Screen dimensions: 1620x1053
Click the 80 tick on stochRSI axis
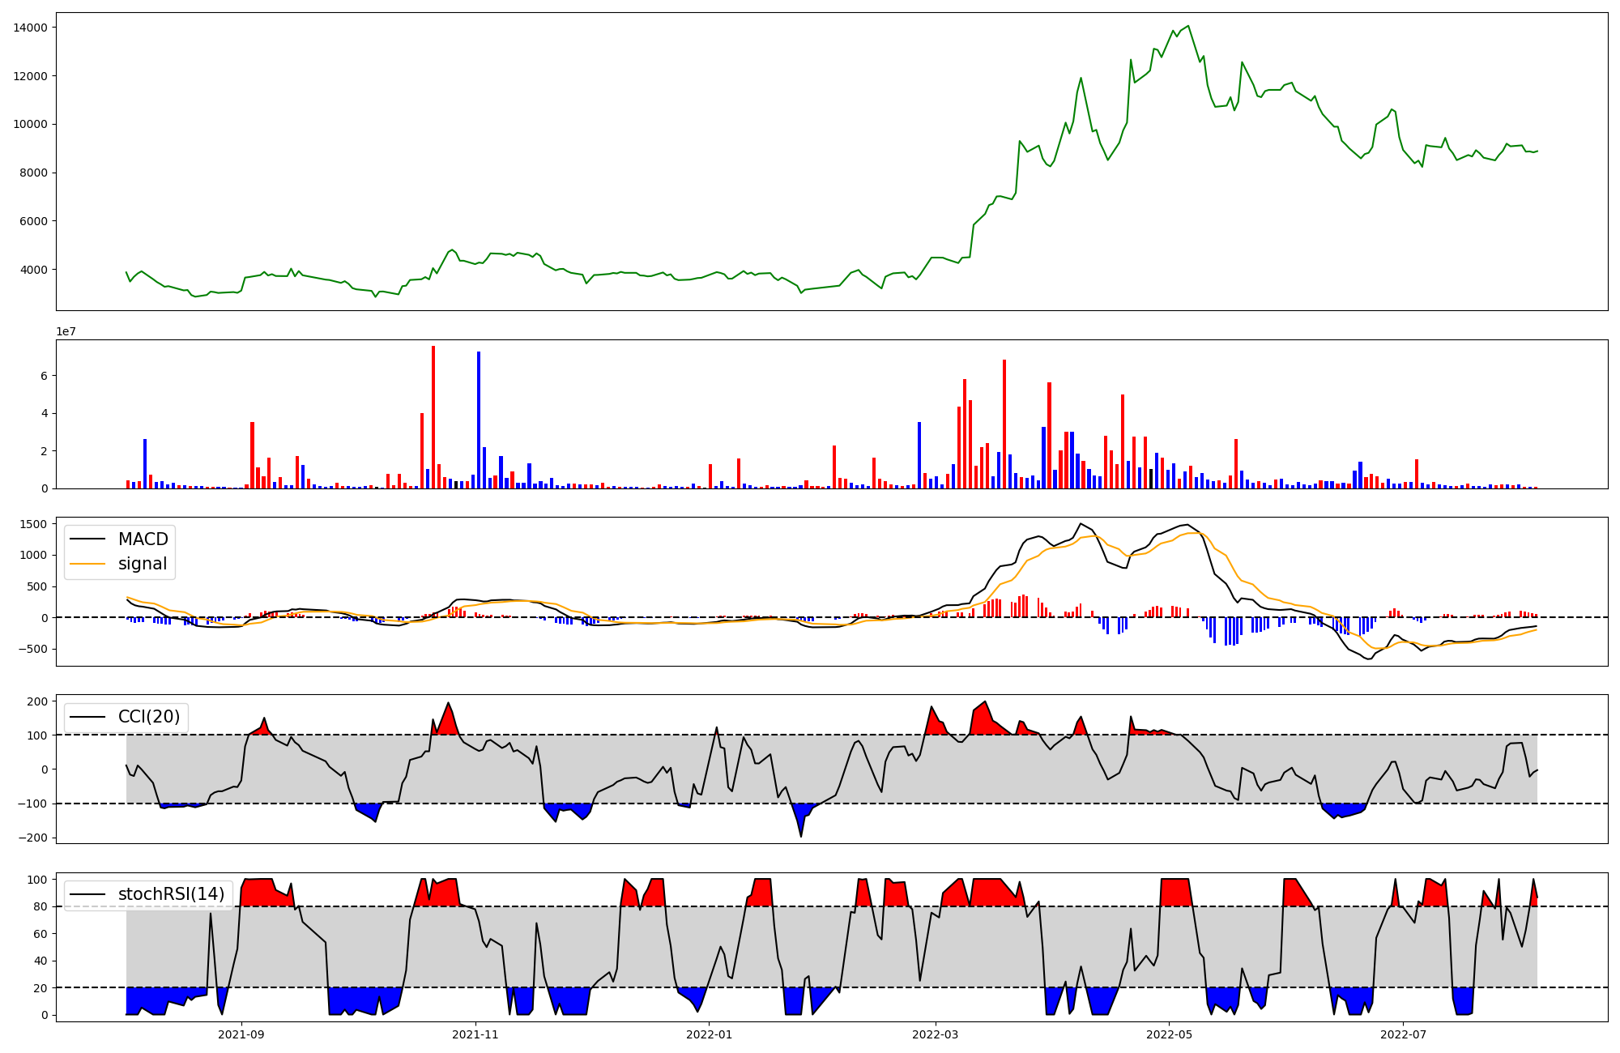(40, 906)
